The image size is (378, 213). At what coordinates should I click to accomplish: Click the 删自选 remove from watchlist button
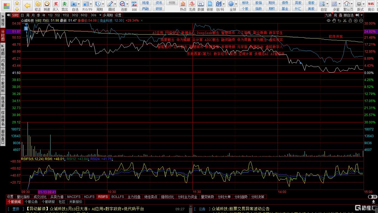[x=349, y=15]
